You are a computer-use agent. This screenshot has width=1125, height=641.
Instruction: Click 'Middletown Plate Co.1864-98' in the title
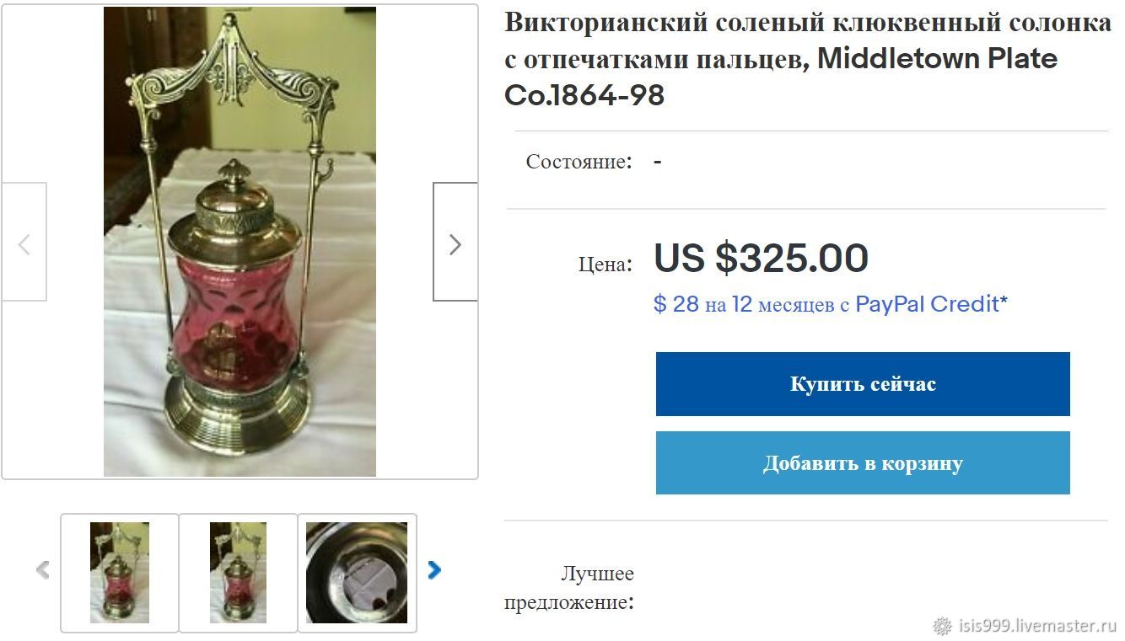pos(781,77)
